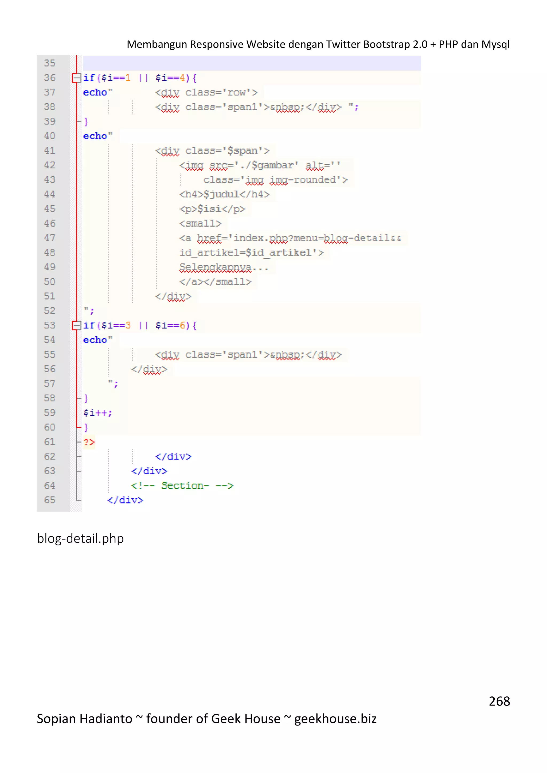
Task: Click "<img src='./$gambar' alt=''" code
Action: point(260,165)
